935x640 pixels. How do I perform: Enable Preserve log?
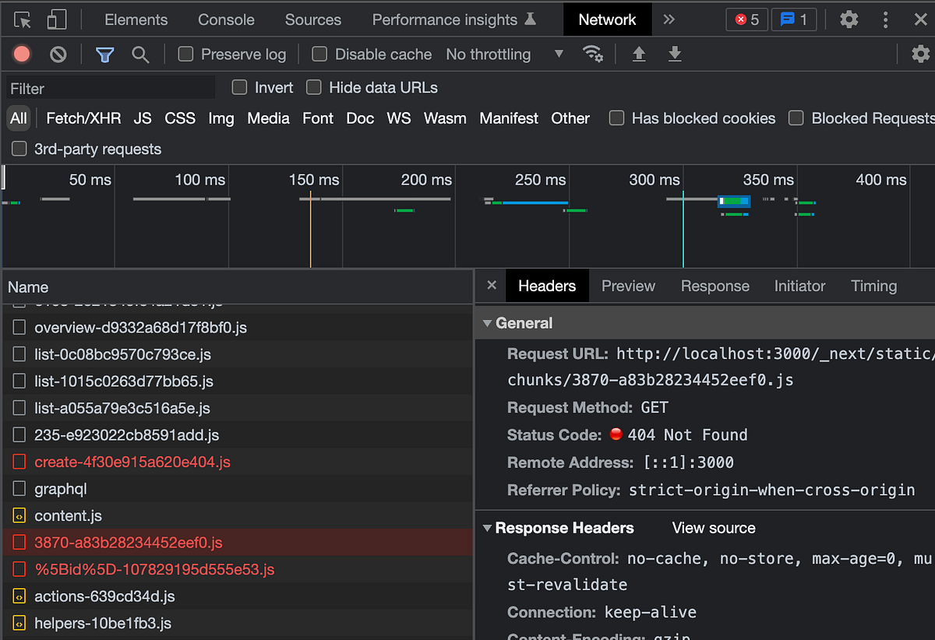tap(185, 54)
